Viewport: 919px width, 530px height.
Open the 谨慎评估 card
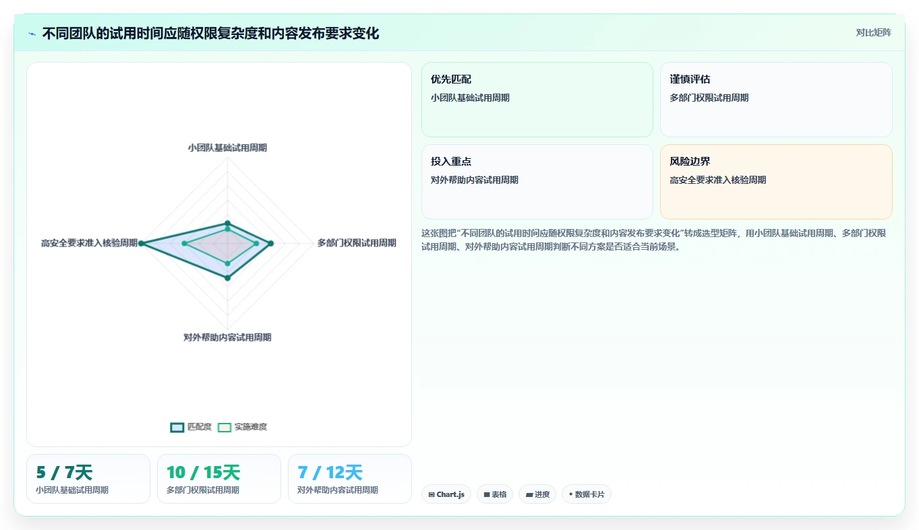776,100
